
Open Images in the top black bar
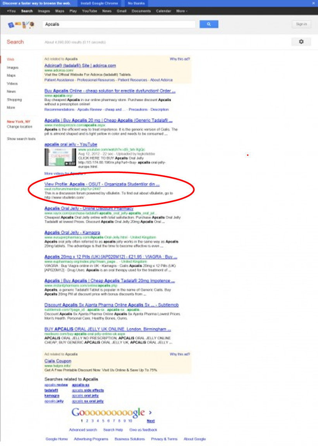point(44,11)
